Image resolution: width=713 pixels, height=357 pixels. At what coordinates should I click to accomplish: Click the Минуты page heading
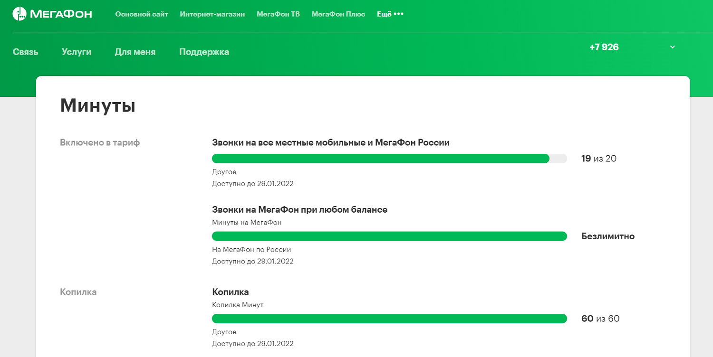(x=98, y=105)
